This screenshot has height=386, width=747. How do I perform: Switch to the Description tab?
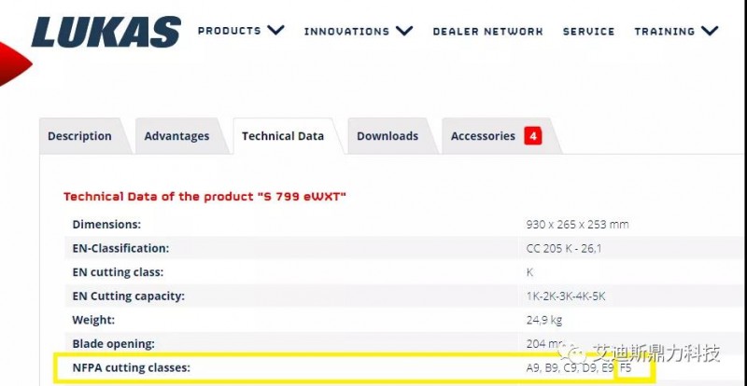tap(79, 136)
